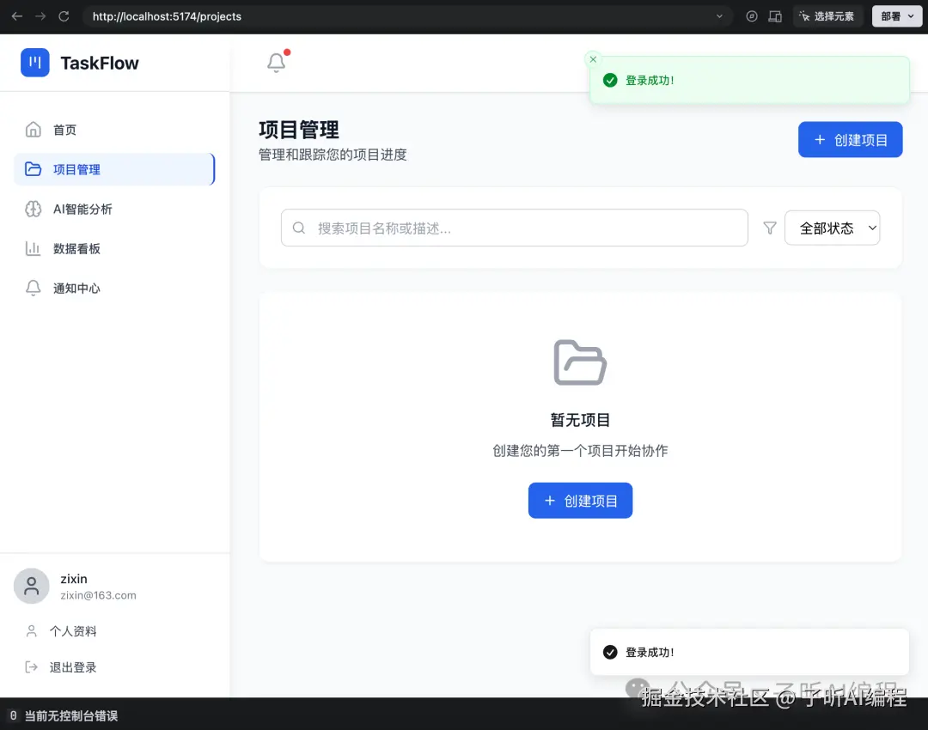The image size is (928, 730).
Task: Open the 通知中心 sidebar icon
Action: [33, 288]
